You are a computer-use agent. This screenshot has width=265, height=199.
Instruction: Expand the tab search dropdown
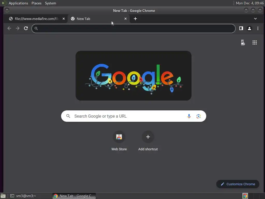click(x=255, y=19)
